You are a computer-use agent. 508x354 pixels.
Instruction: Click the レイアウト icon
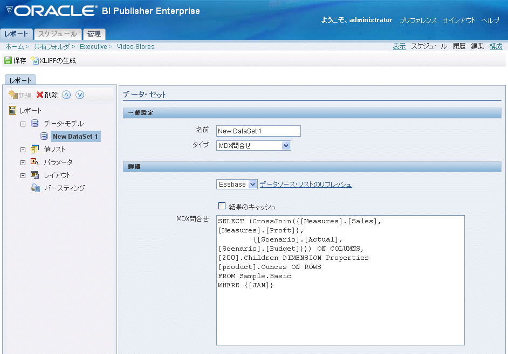(x=35, y=175)
